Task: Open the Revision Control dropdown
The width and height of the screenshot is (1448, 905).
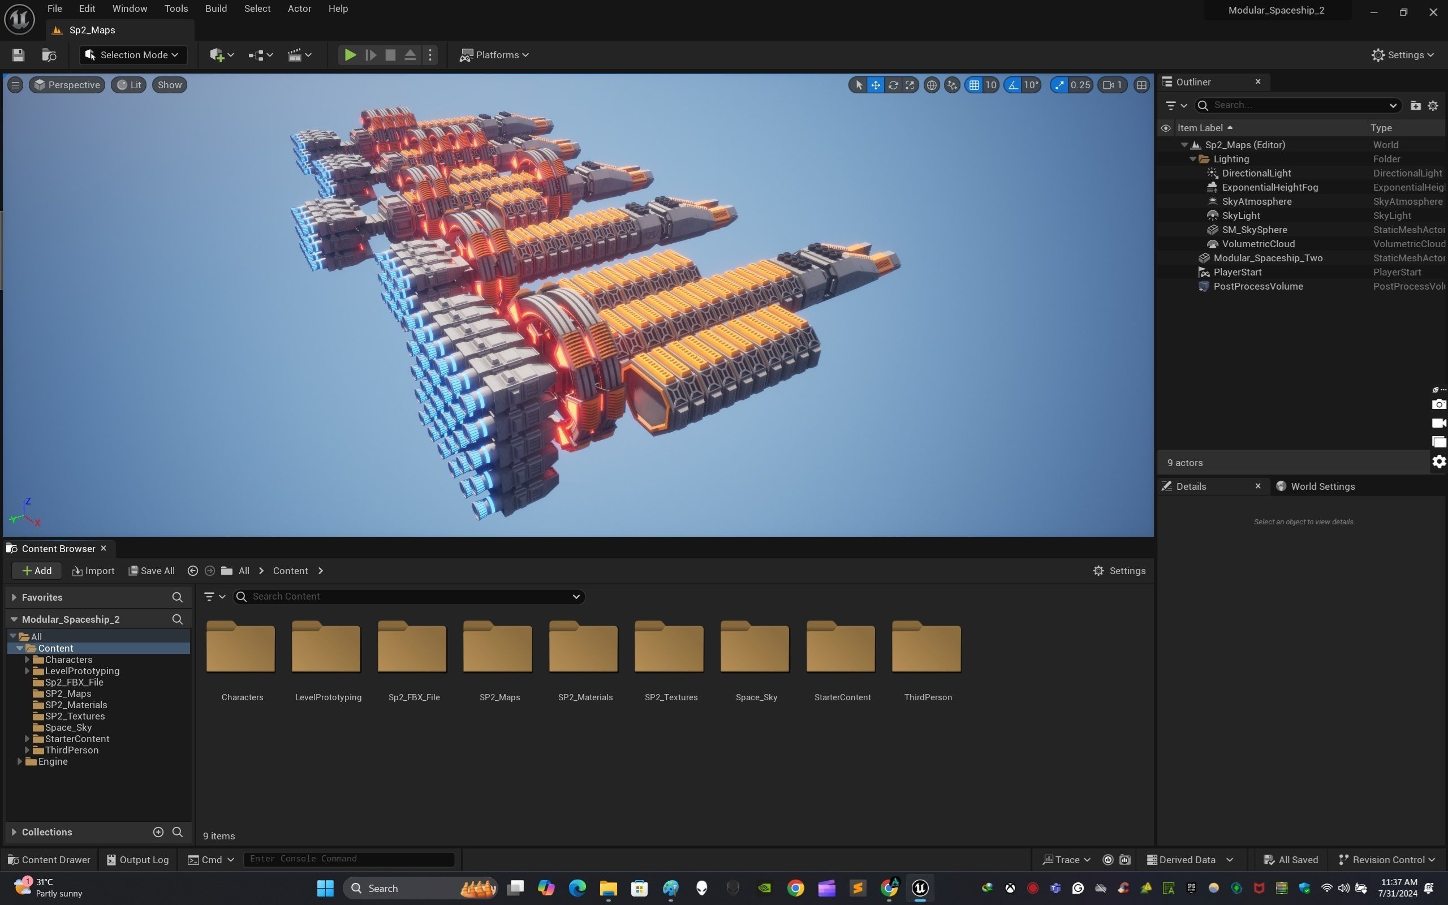Action: (x=1387, y=860)
